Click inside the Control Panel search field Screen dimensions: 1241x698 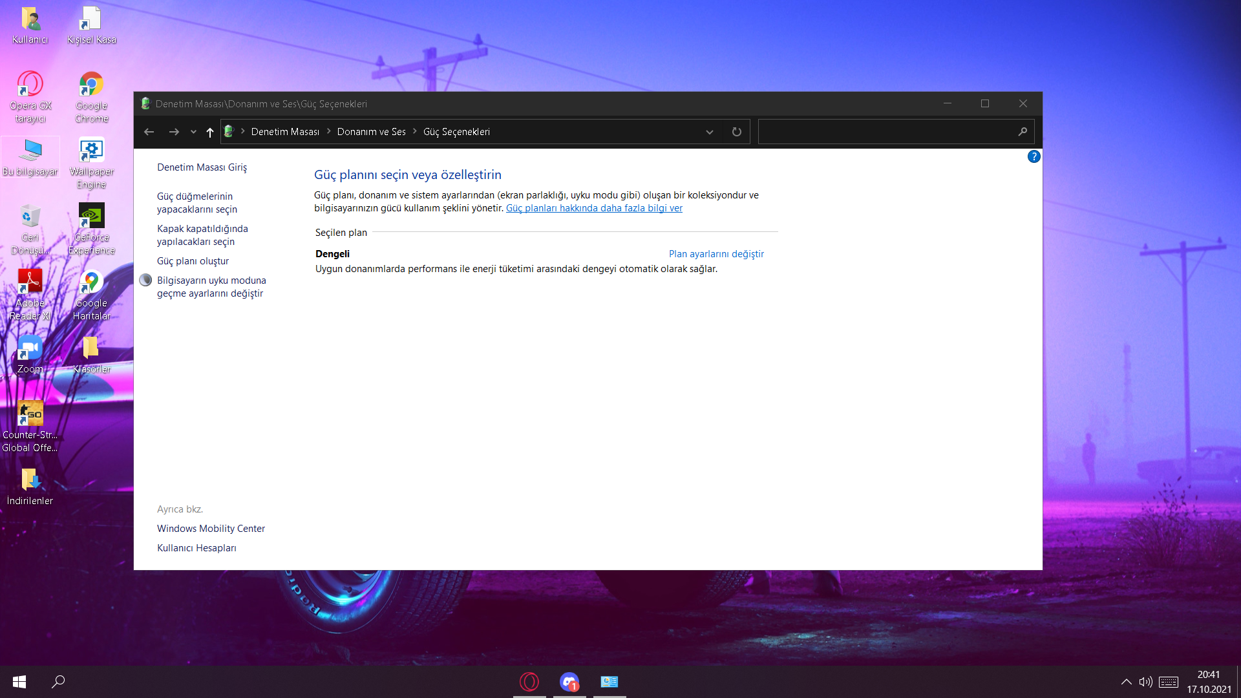coord(886,132)
